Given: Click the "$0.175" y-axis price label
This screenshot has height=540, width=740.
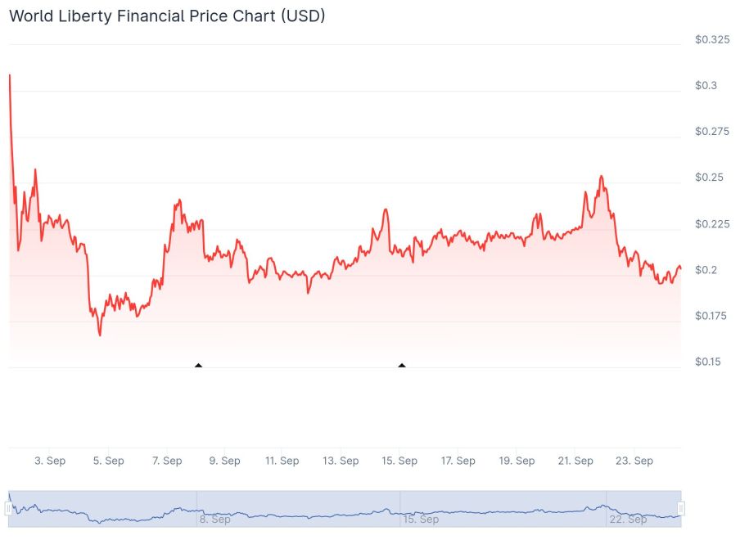Looking at the screenshot, I should click(x=711, y=316).
